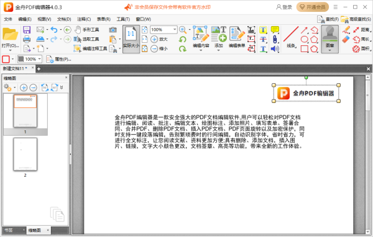
Task: Expand the dropdown arrow under 编辑内容
Action: 201,50
